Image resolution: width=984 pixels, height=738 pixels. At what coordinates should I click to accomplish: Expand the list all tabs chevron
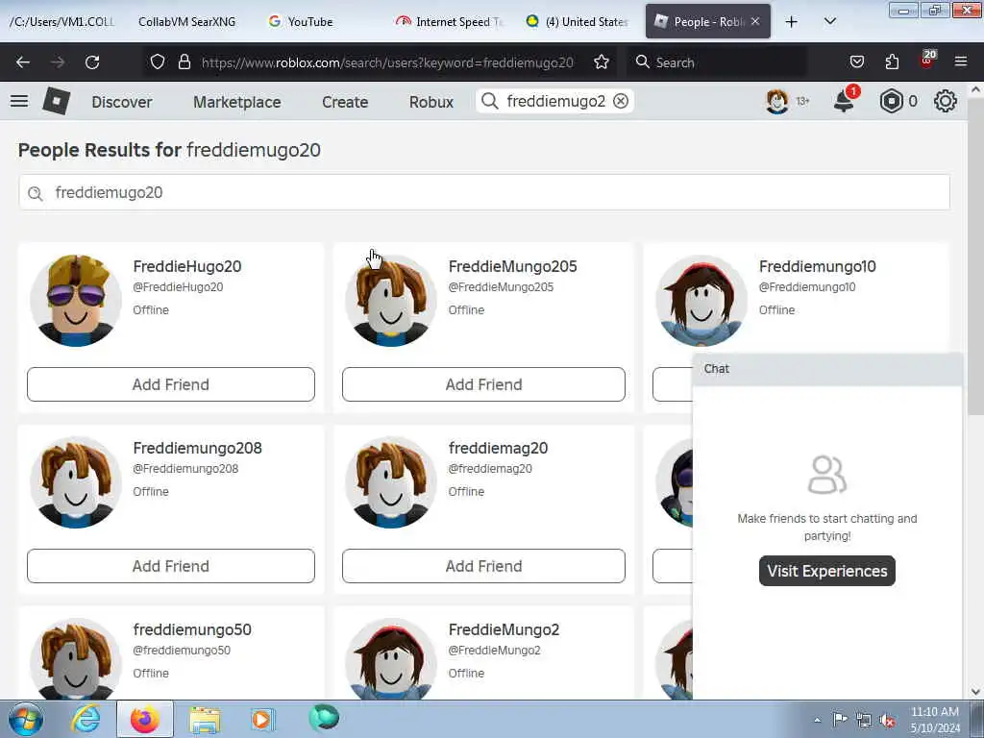tap(829, 21)
